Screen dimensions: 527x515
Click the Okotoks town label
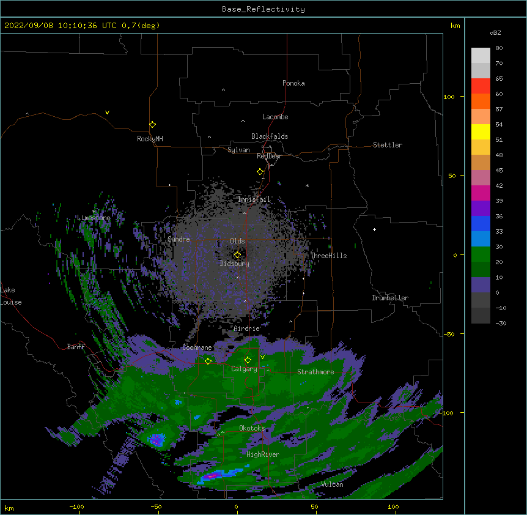pyautogui.click(x=252, y=428)
